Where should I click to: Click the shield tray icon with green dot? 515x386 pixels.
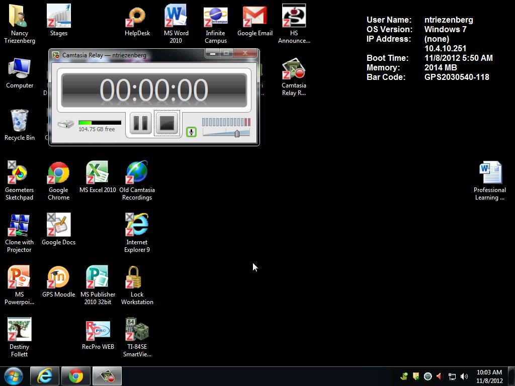pyautogui.click(x=416, y=376)
